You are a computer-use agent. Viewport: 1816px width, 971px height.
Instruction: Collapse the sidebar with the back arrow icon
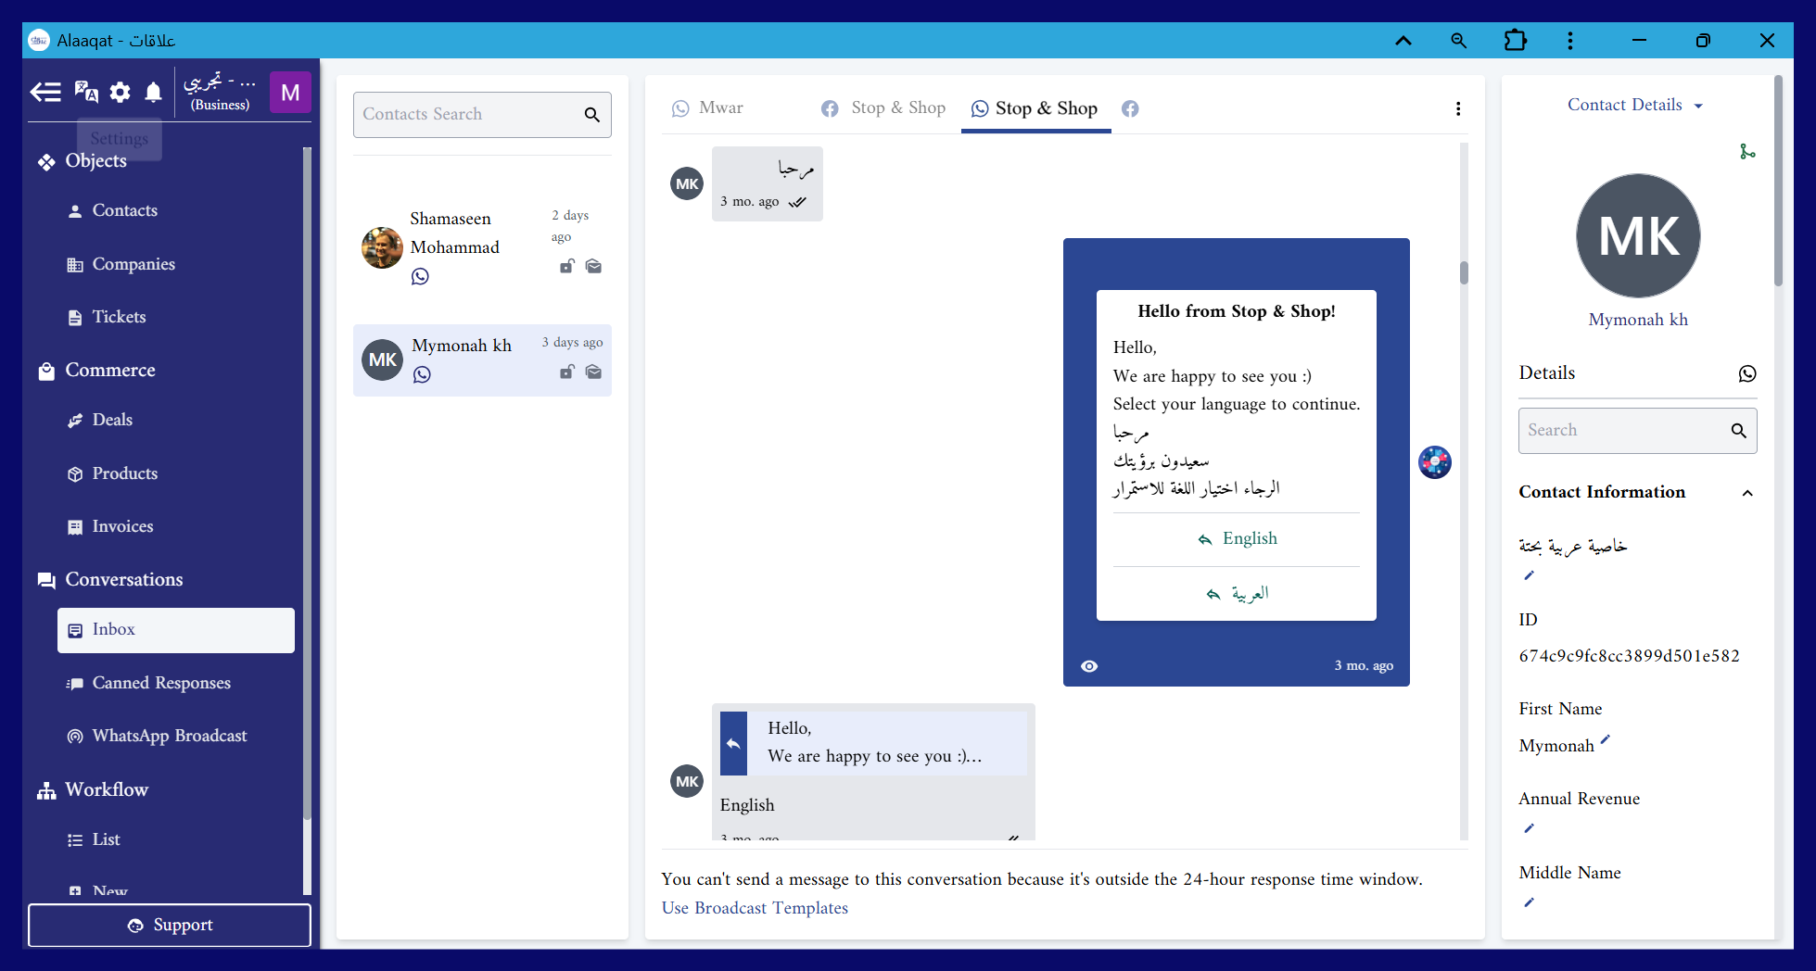[x=45, y=92]
